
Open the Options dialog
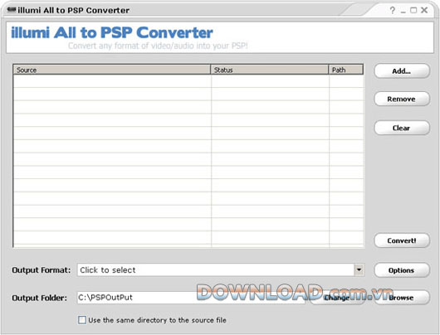pyautogui.click(x=402, y=270)
